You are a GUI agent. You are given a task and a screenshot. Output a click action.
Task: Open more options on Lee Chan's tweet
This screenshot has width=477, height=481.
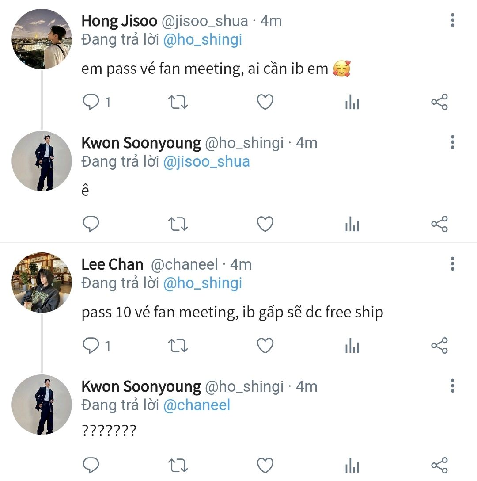[x=452, y=264]
